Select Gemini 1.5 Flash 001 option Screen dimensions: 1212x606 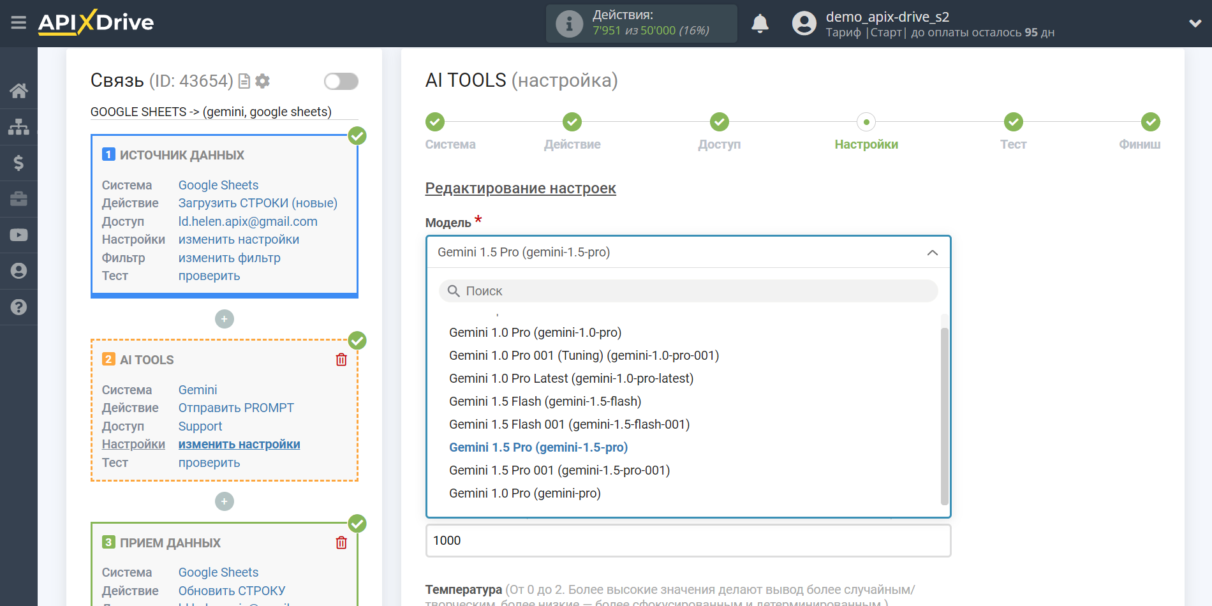pyautogui.click(x=570, y=424)
